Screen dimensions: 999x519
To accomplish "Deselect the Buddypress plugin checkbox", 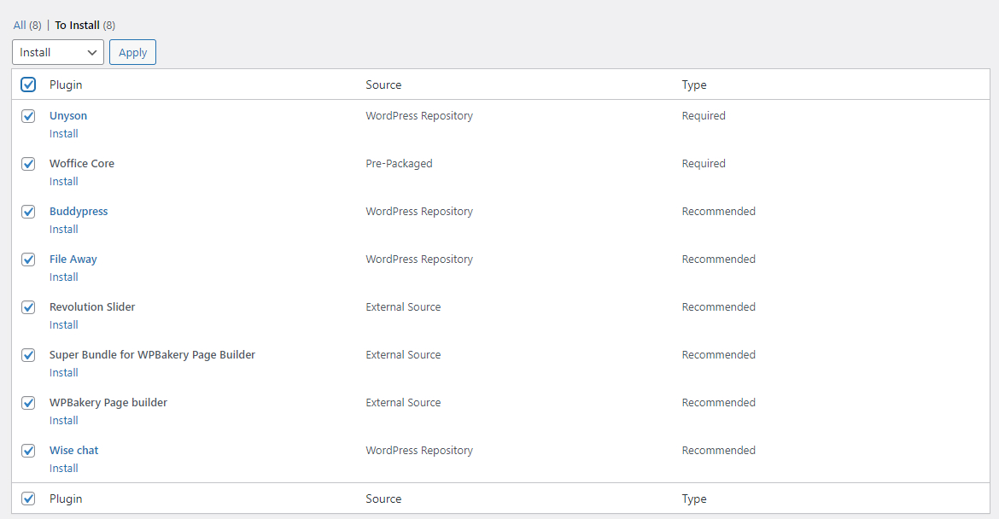I will pyautogui.click(x=28, y=212).
